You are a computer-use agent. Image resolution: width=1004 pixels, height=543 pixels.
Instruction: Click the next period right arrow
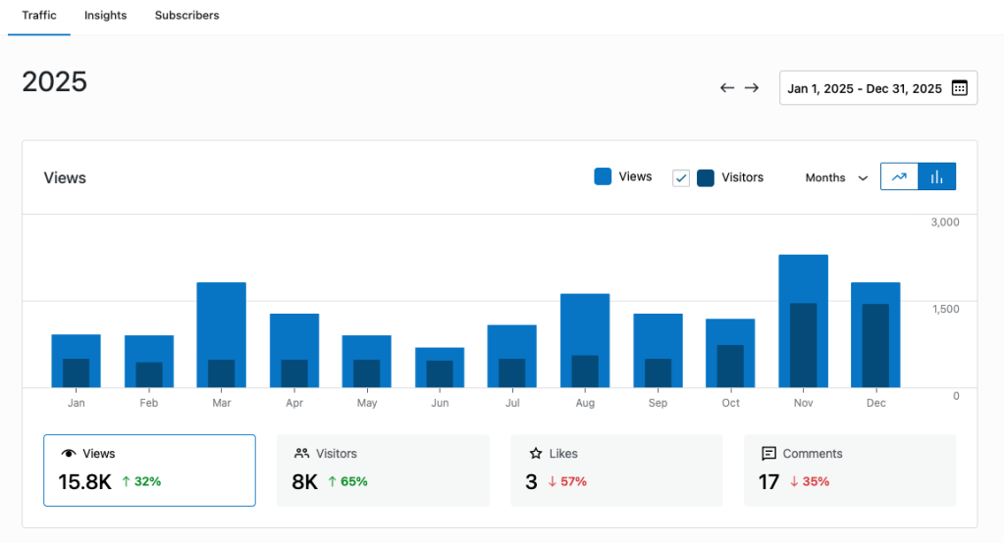tap(752, 88)
